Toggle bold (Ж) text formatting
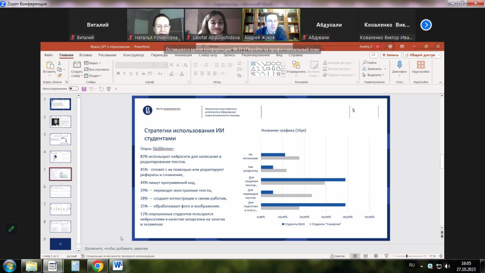Viewport: 485px width, 273px height. (118, 73)
